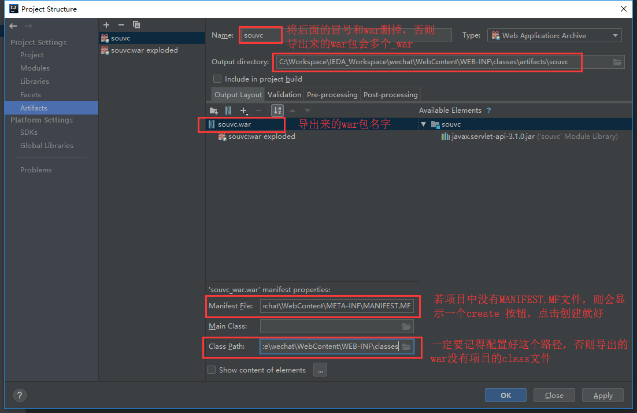The image size is (637, 413).
Task: Click the Apply button
Action: pos(603,395)
